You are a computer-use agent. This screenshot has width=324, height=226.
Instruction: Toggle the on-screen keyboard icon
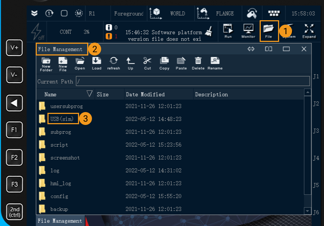tap(274, 13)
